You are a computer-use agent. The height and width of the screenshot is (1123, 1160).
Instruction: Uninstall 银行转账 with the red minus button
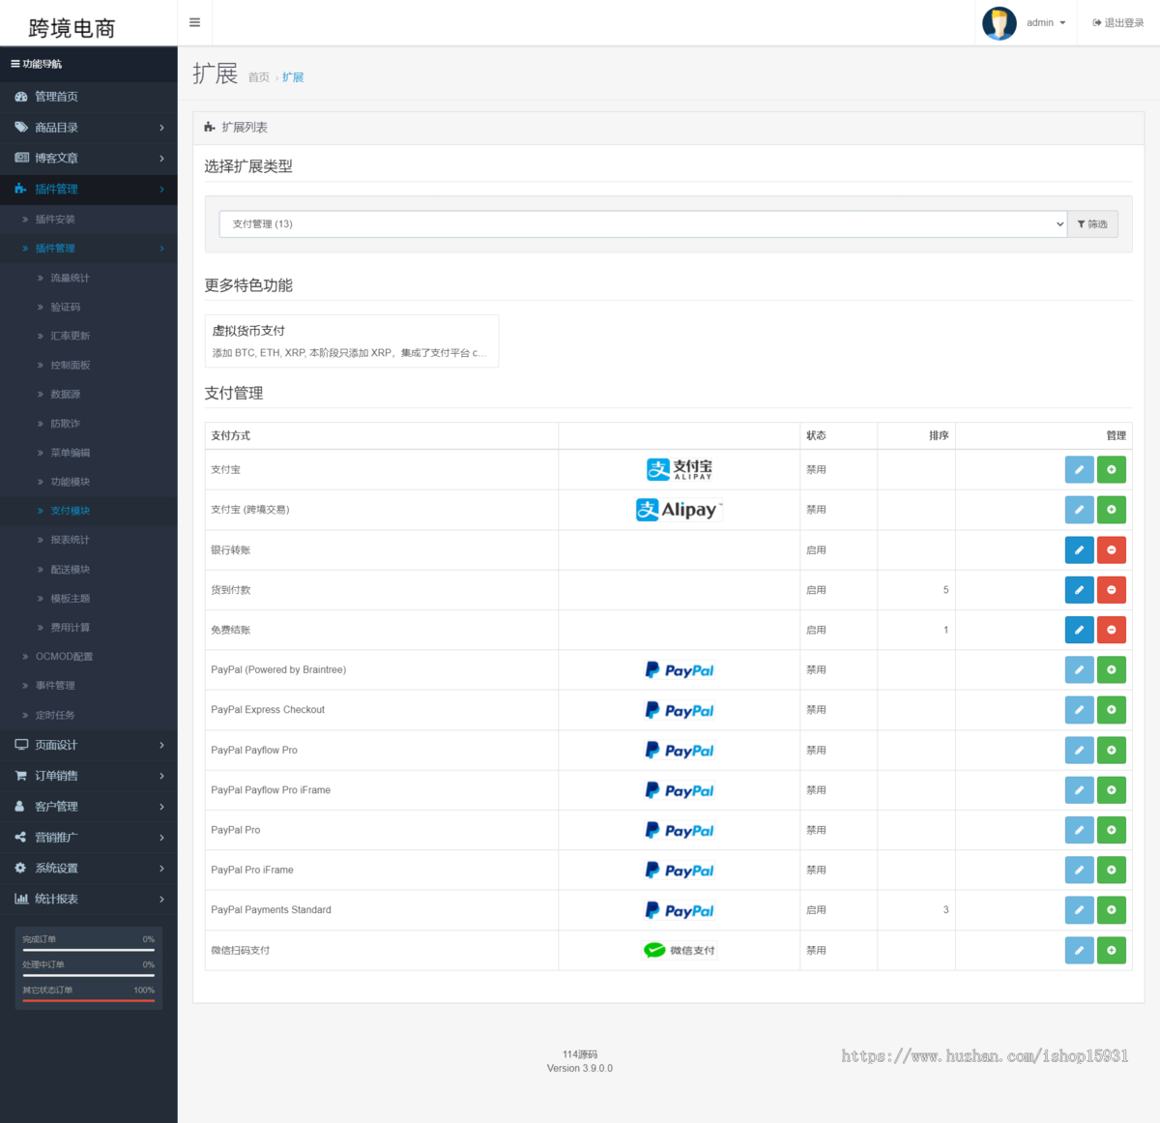pos(1112,550)
